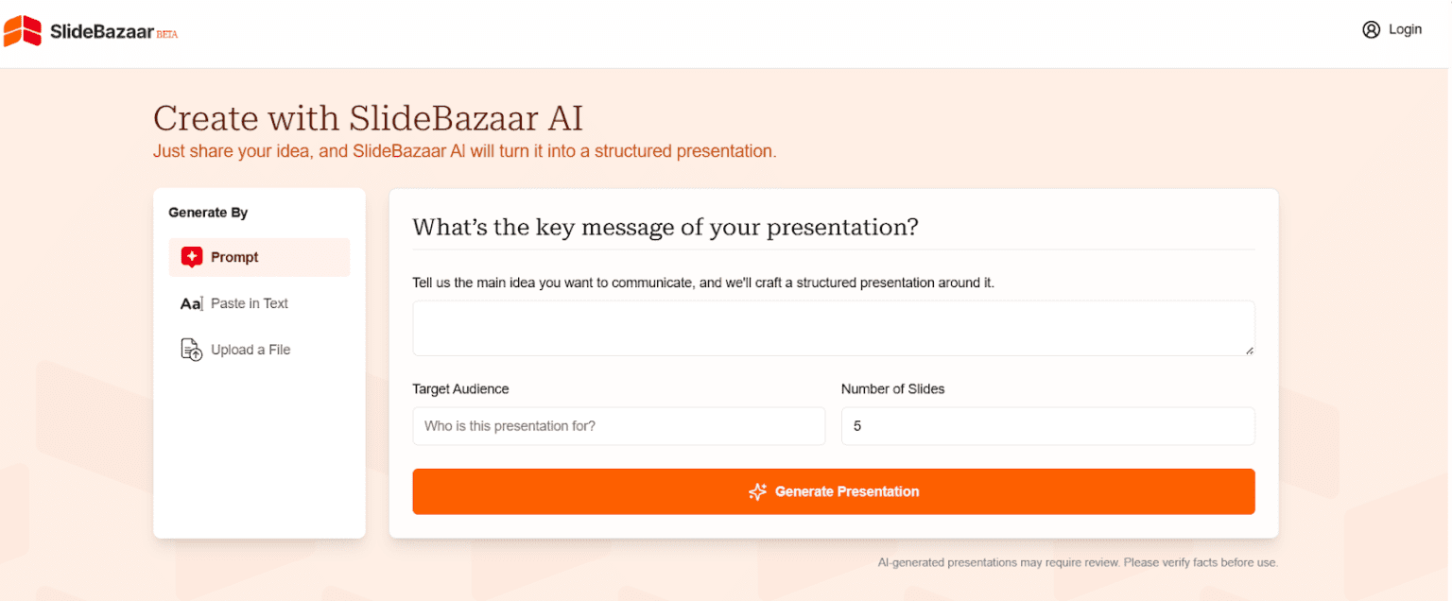Click the Target Audience input field
The image size is (1452, 601).
pos(618,426)
